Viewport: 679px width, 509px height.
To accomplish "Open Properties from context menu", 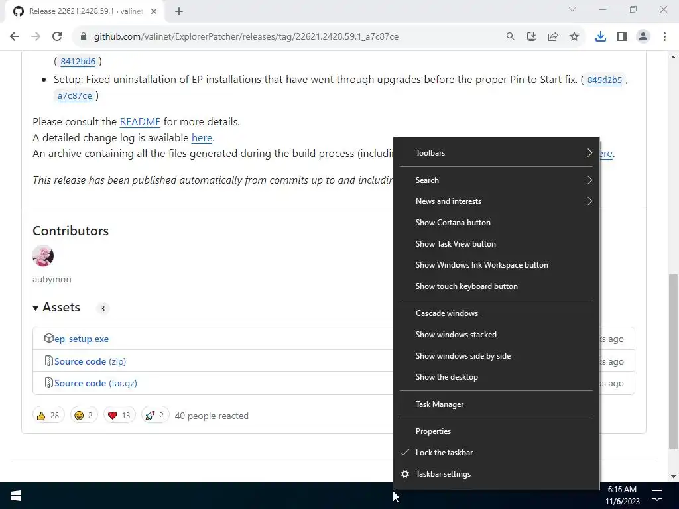I will (496, 431).
